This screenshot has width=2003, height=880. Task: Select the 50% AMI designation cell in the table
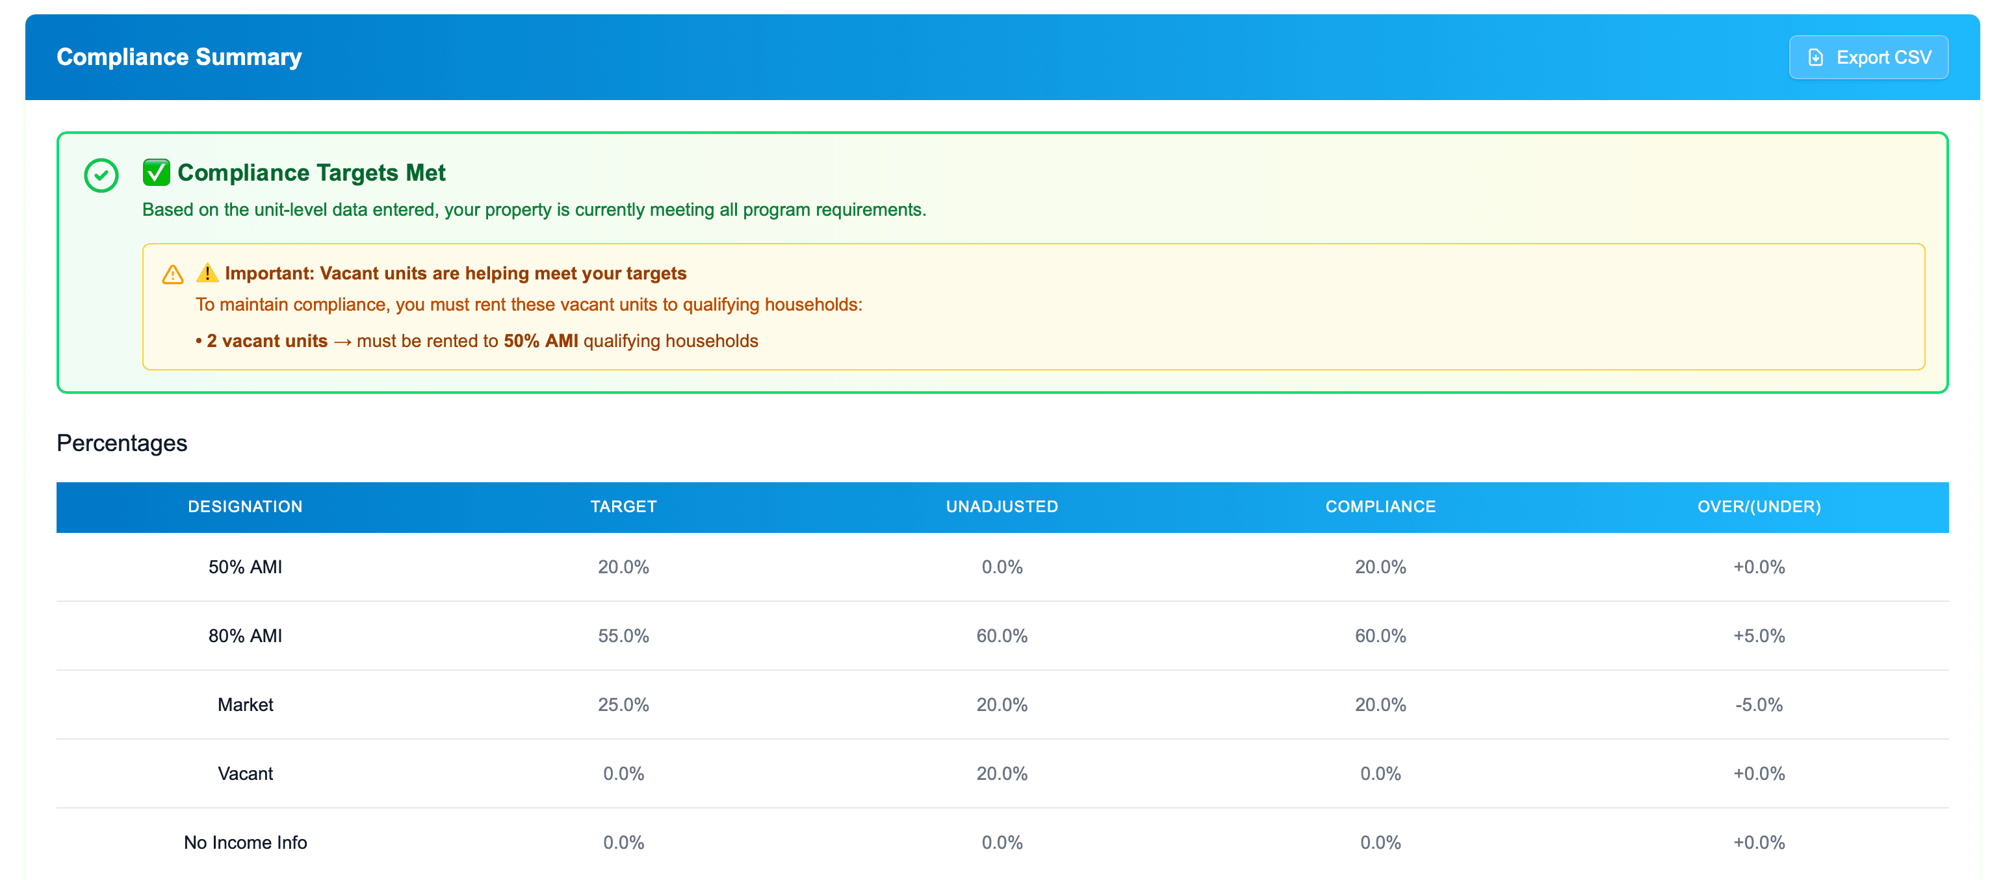point(245,567)
